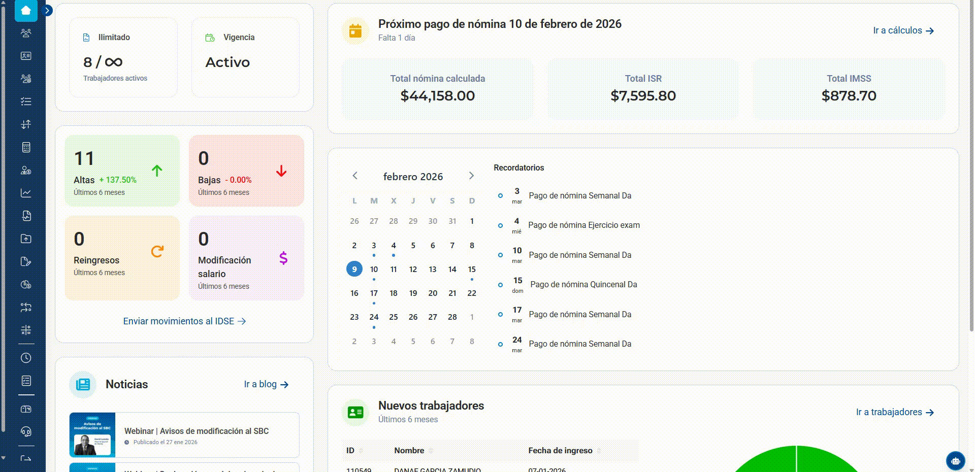This screenshot has width=975, height=472.
Task: Click the Reingresos orange refresh icon
Action: coord(157,251)
